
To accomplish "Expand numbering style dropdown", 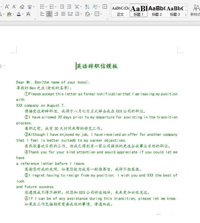I will (x=56, y=7).
